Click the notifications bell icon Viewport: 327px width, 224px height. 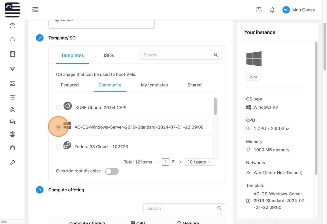tap(272, 10)
